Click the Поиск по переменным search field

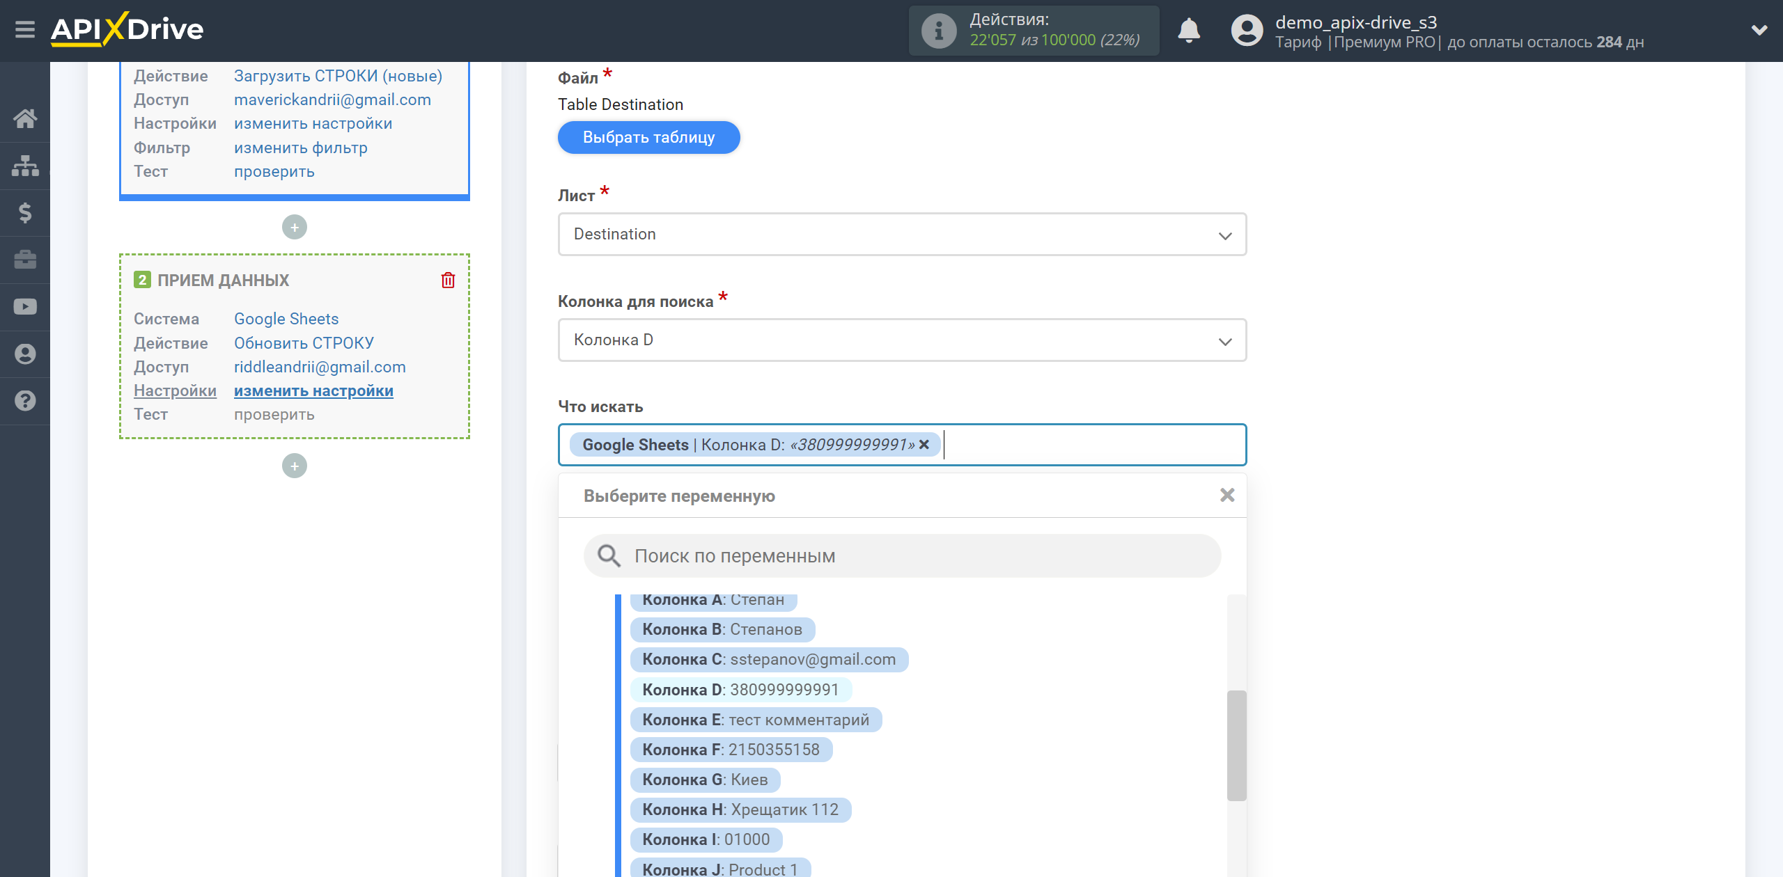[x=902, y=555]
